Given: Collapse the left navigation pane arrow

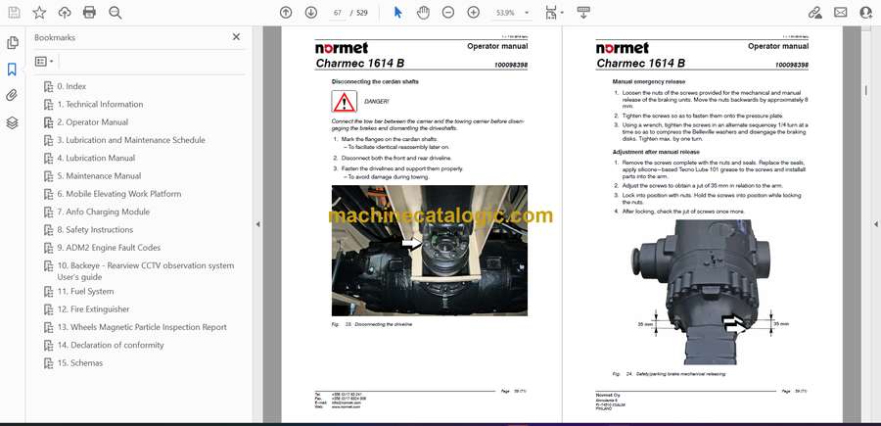Looking at the screenshot, I should tap(257, 224).
